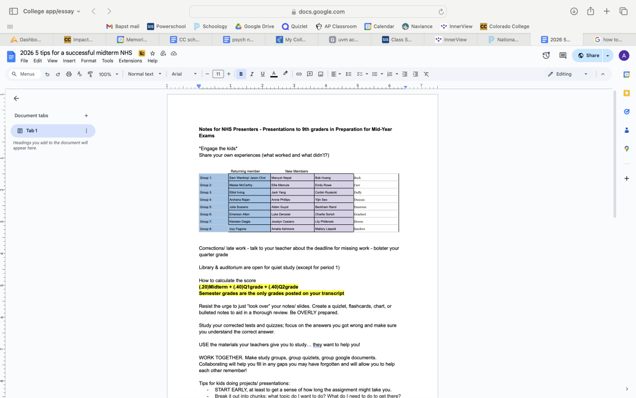Click the Share button

click(587, 56)
